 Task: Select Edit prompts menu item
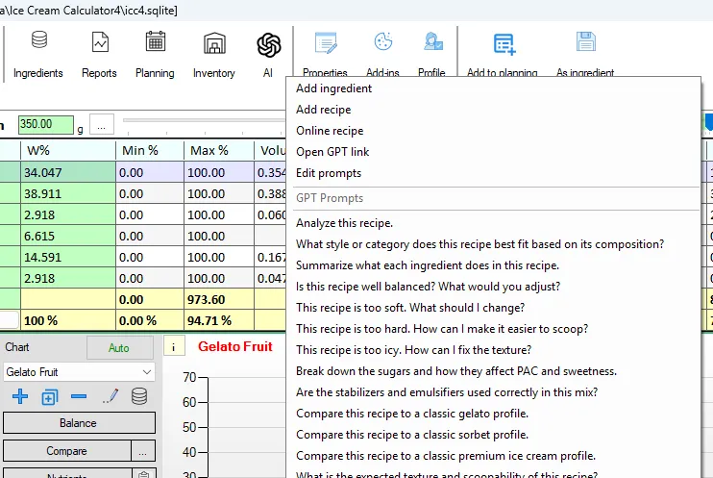pos(493,173)
